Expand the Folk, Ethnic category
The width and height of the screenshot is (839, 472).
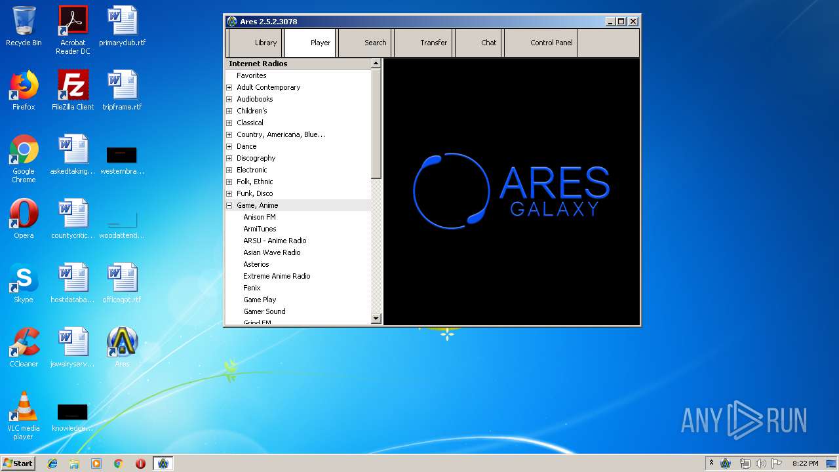coord(229,182)
